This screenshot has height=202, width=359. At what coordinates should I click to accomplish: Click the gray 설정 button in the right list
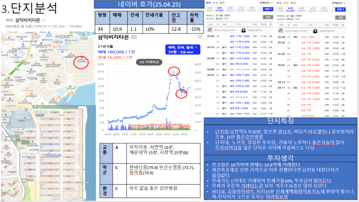click(340, 17)
